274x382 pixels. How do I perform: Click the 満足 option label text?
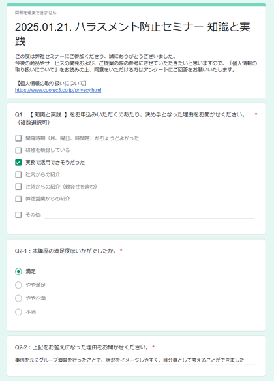click(x=31, y=272)
